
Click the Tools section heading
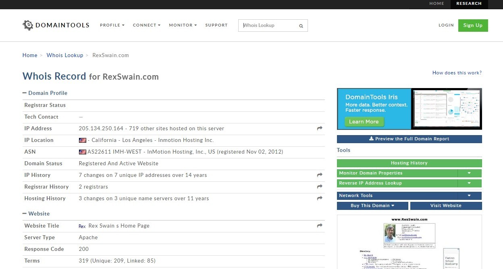(x=344, y=150)
